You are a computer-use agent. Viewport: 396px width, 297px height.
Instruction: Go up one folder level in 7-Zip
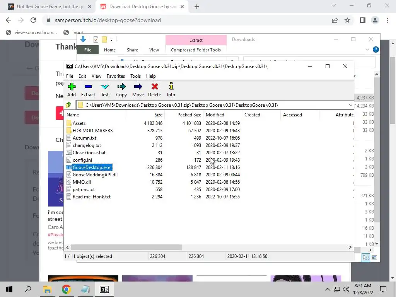68,105
